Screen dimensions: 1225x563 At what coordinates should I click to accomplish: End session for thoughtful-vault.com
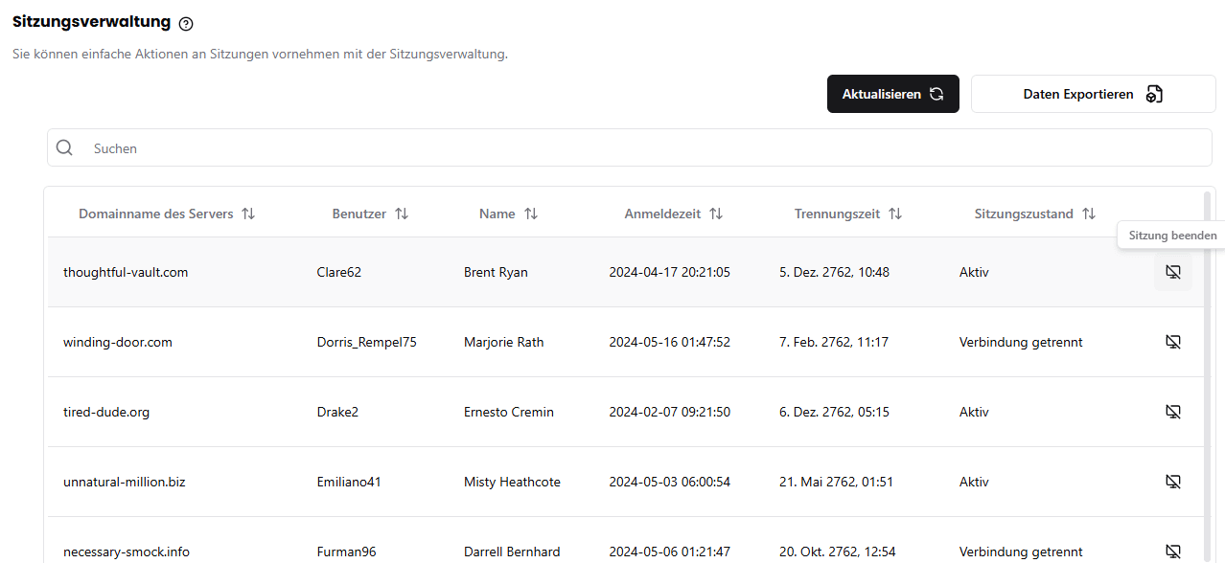[1173, 272]
